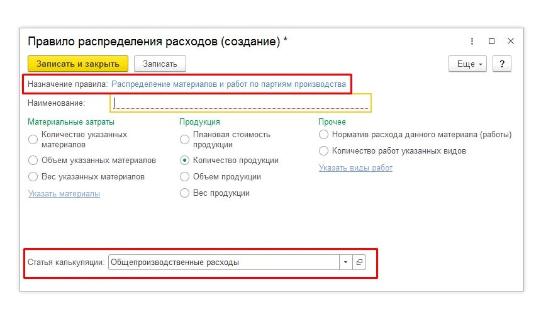Select Количество указанных материалов option
The height and width of the screenshot is (316, 541).
tap(33, 140)
